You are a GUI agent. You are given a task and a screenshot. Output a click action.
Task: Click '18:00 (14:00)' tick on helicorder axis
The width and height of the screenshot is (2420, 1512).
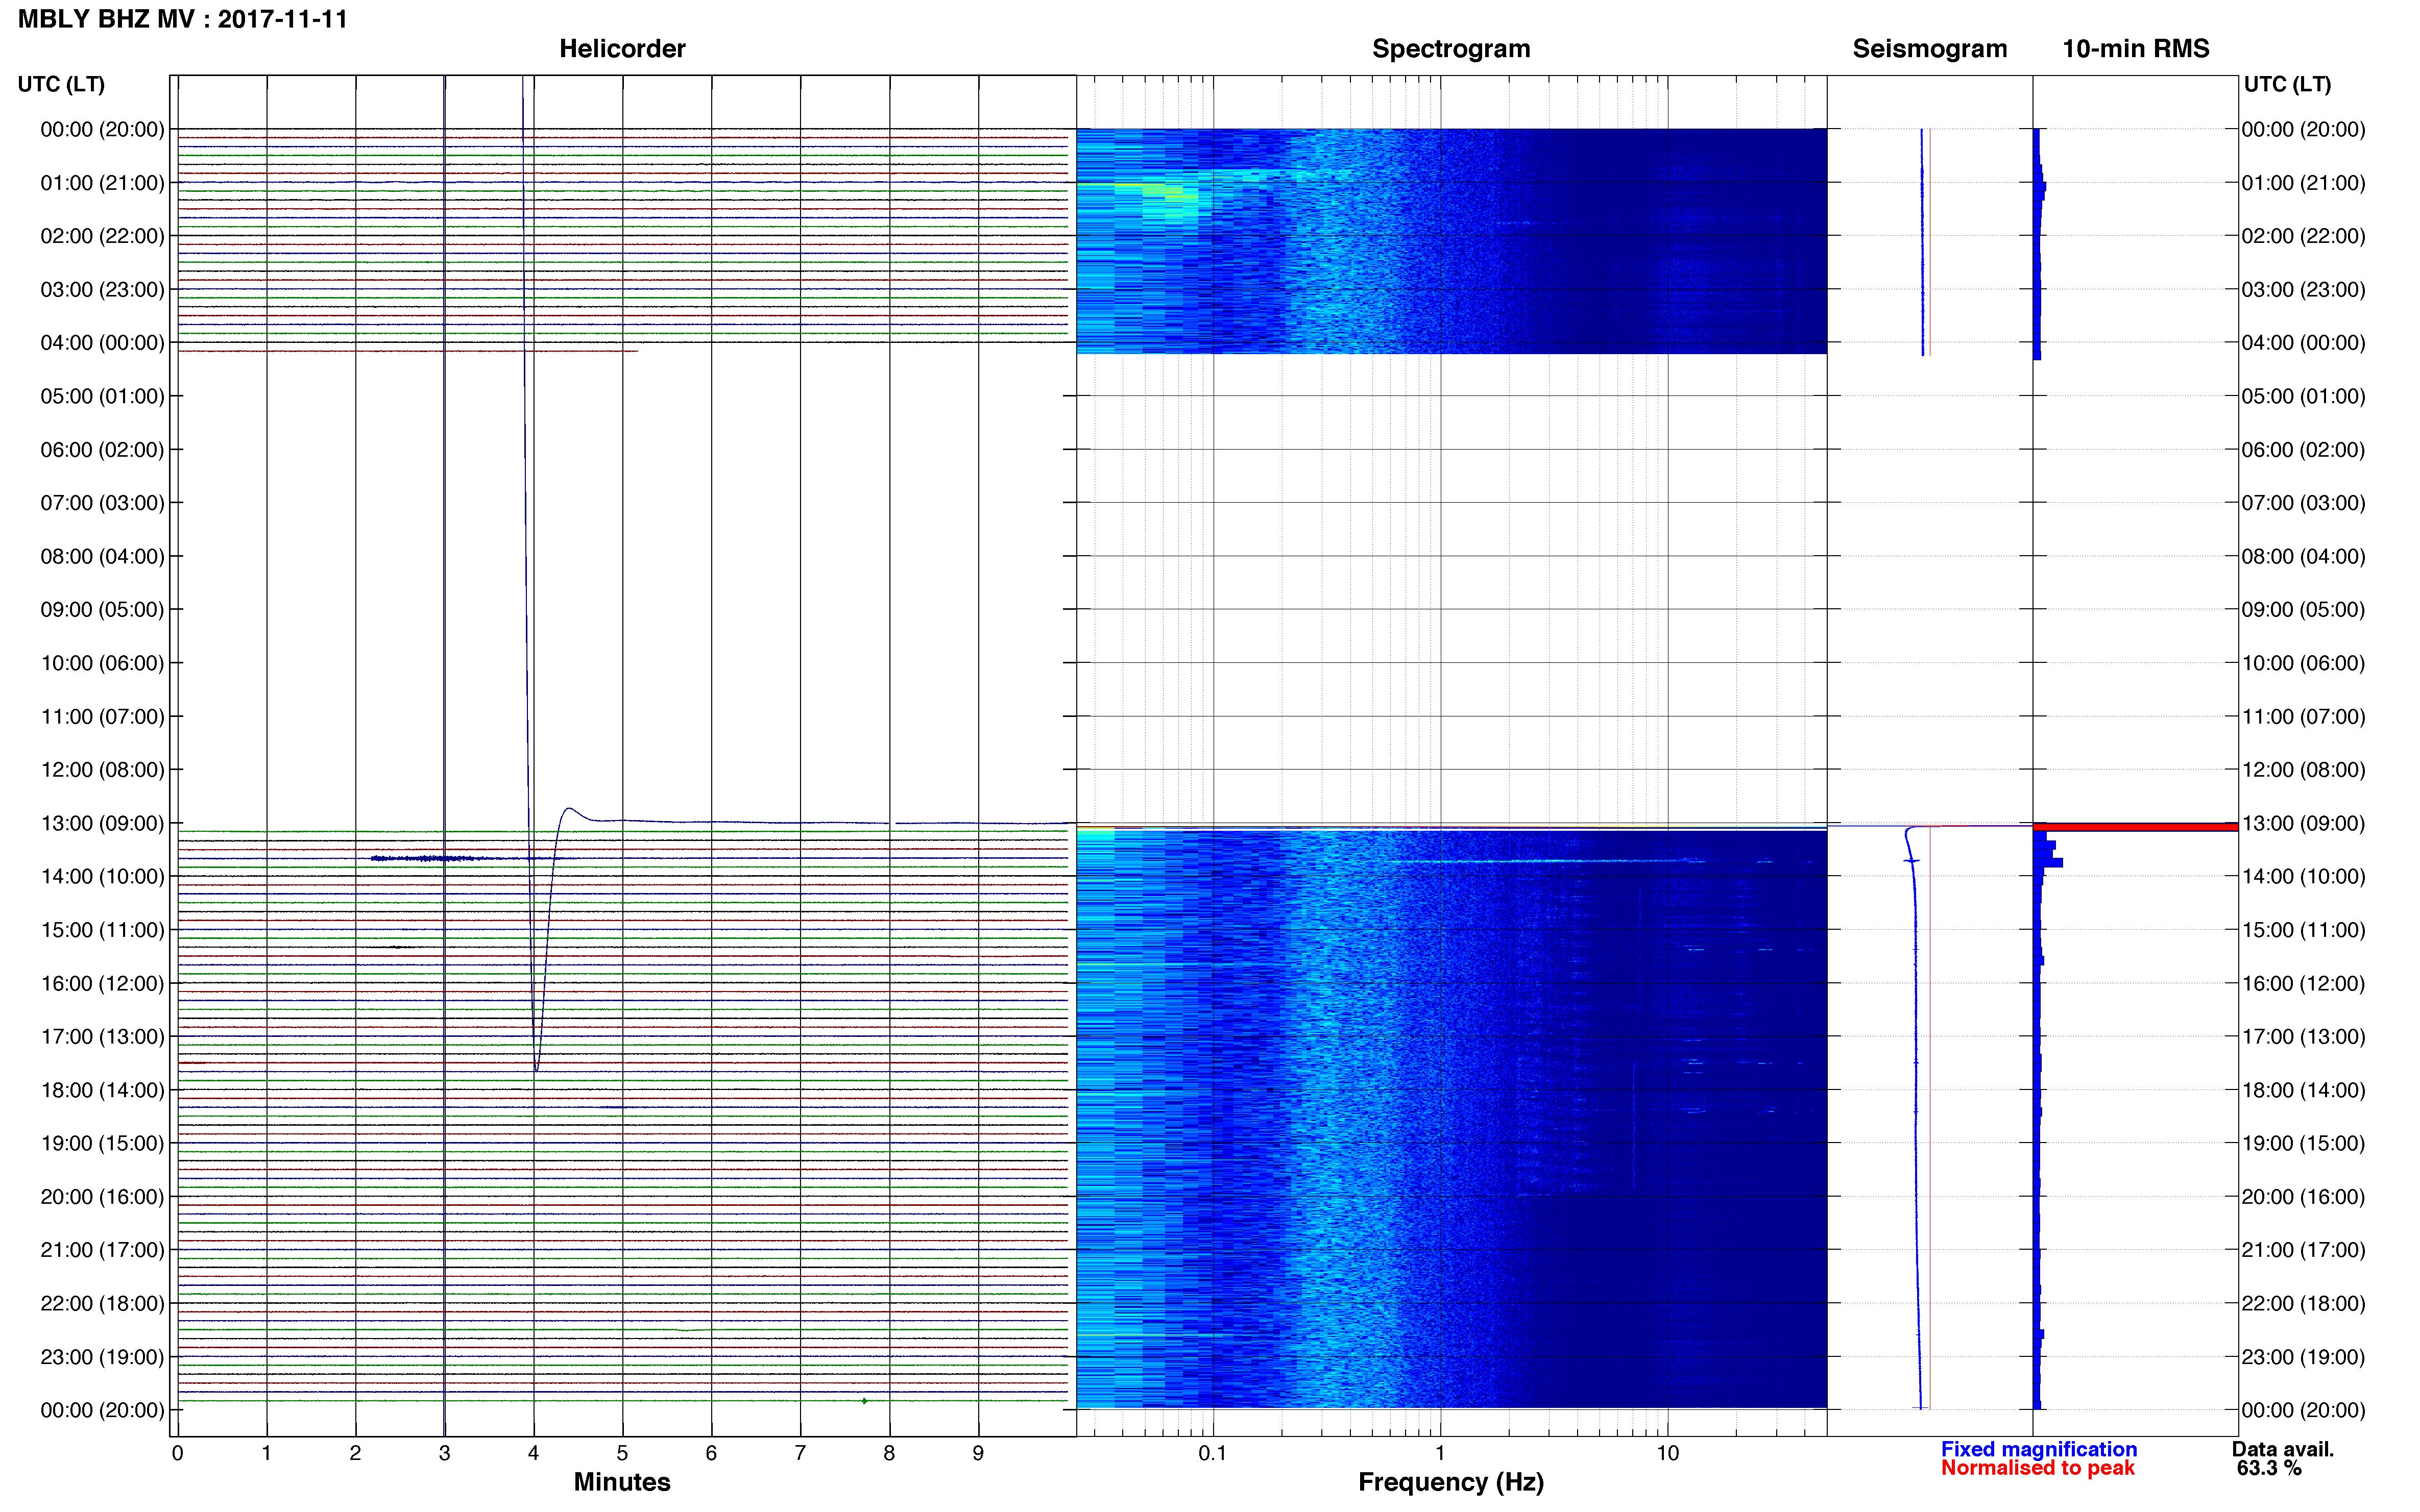click(102, 1090)
